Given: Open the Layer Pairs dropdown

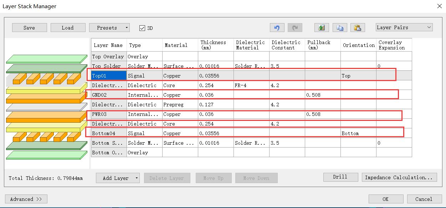Looking at the screenshot, I should (404, 27).
